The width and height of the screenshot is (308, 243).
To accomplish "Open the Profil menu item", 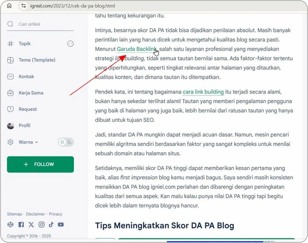I will pos(25,125).
